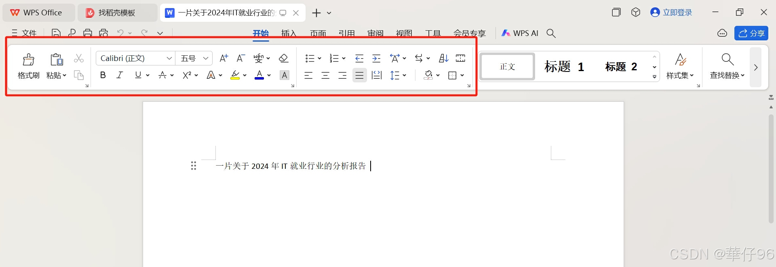Screen dimensions: 776x267
Task: Toggle Superscript X² formatting
Action: pos(187,75)
